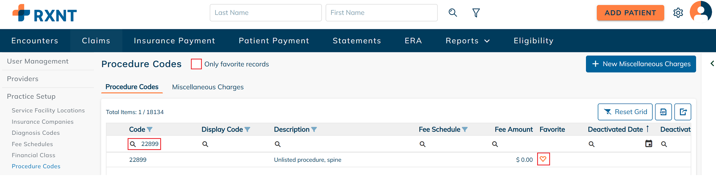Open the Code column filter funnel

click(150, 129)
